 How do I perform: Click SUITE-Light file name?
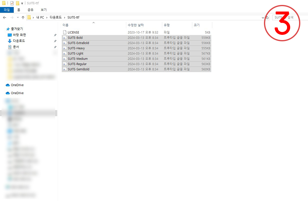click(x=75, y=54)
